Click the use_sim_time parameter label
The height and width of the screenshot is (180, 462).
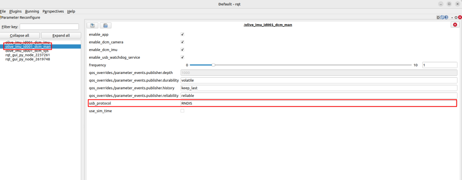[100, 111]
